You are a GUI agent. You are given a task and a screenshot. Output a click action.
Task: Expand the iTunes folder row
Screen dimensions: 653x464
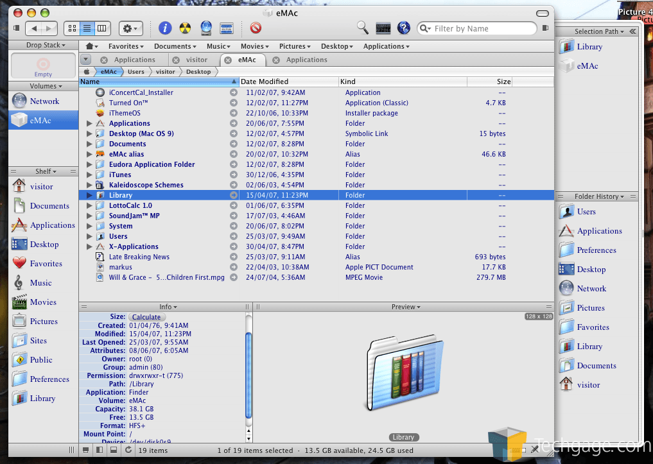point(89,175)
